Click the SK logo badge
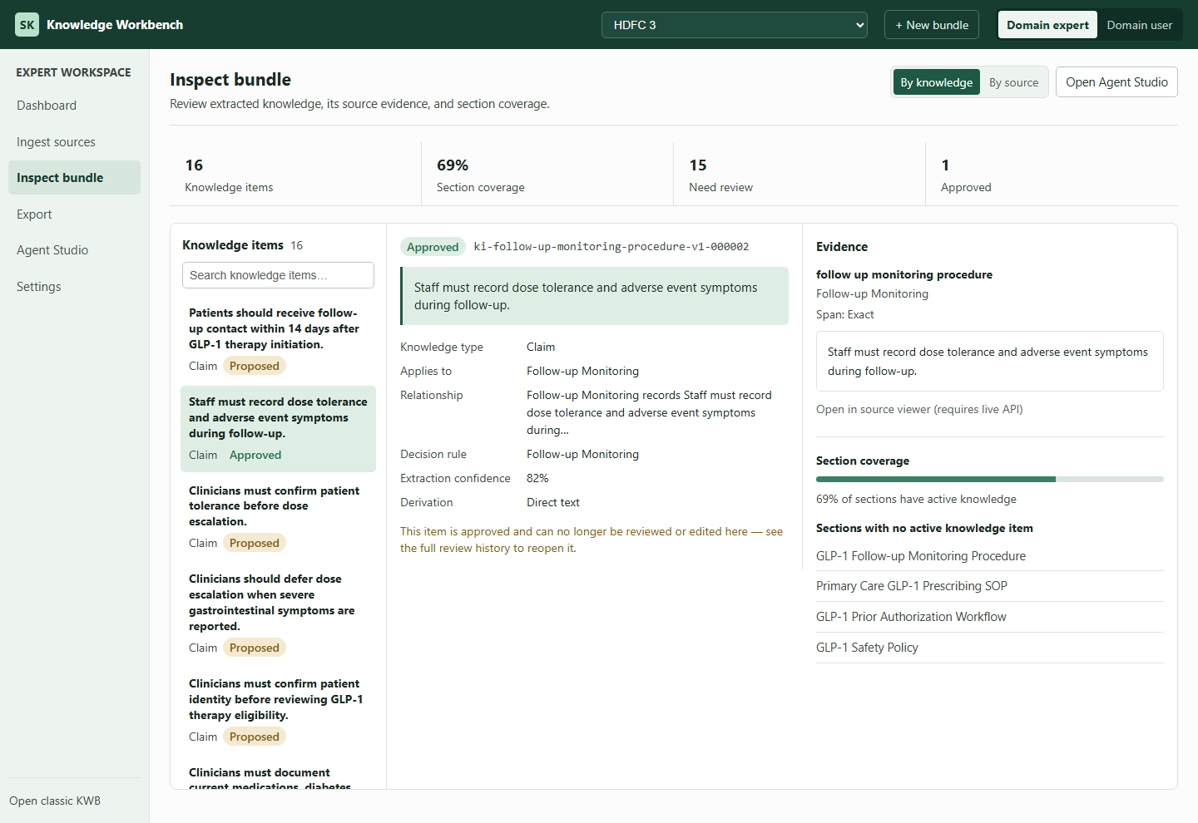This screenshot has width=1198, height=823. [x=27, y=25]
